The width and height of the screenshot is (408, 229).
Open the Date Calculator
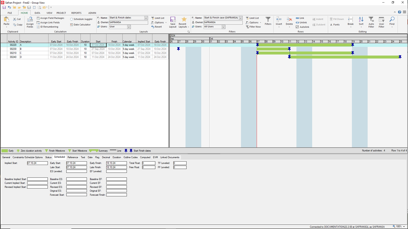[x=80, y=24]
